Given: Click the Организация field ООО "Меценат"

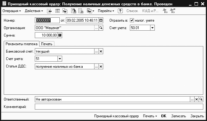Looking at the screenshot, I should click(65, 28).
